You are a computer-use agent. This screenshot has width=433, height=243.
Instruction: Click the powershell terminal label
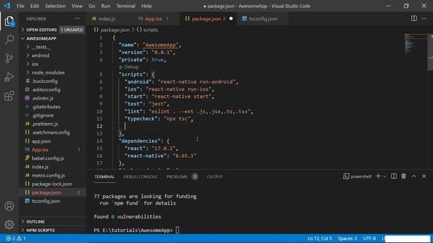[357, 176]
